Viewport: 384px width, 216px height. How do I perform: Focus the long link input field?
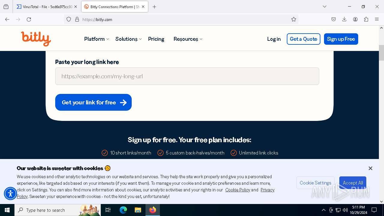pos(187,76)
